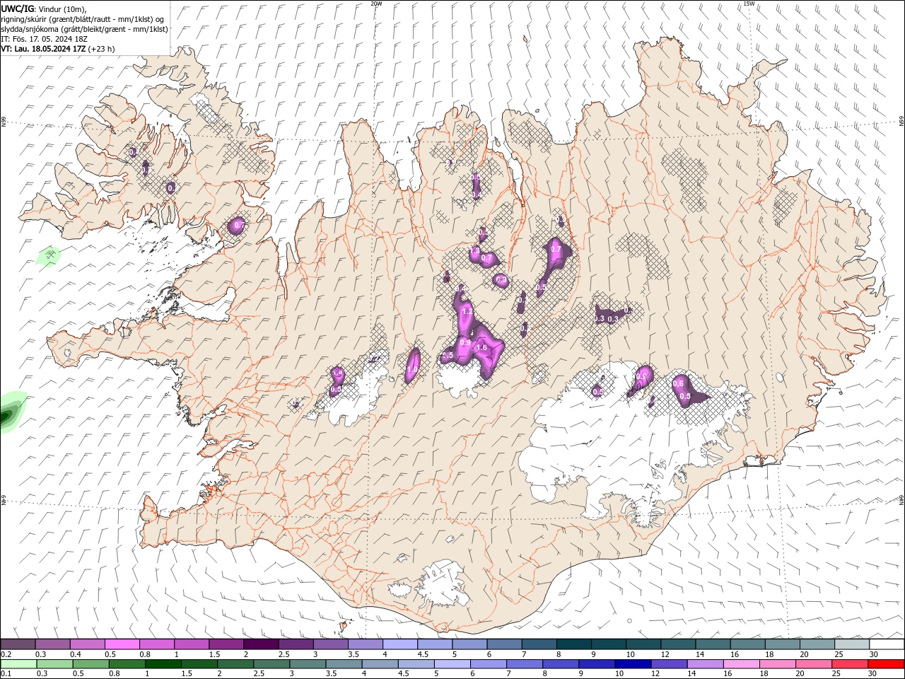
Task: Click the 0.4–0.5 swatch in upper purple scale
Action: 88,644
